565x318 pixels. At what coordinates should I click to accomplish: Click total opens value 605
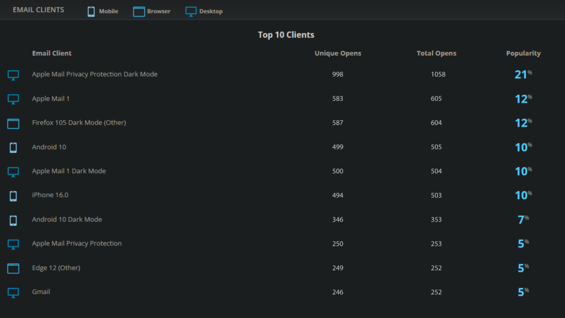[x=436, y=98]
